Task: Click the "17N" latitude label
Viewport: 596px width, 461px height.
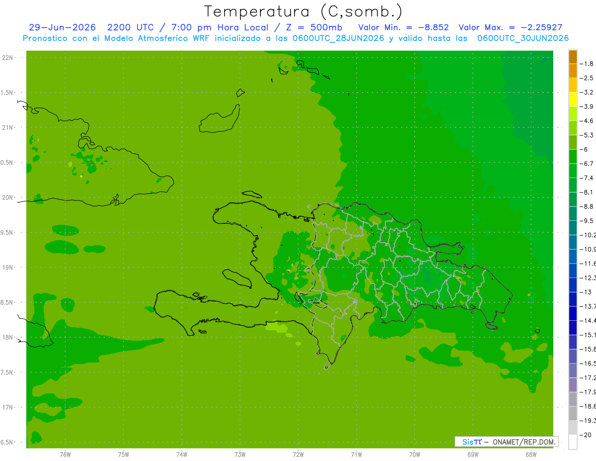Action: pyautogui.click(x=7, y=408)
